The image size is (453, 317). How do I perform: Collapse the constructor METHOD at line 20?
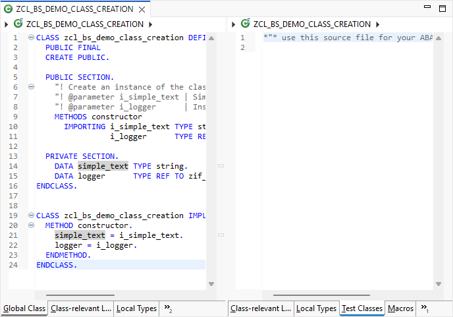[x=31, y=225]
